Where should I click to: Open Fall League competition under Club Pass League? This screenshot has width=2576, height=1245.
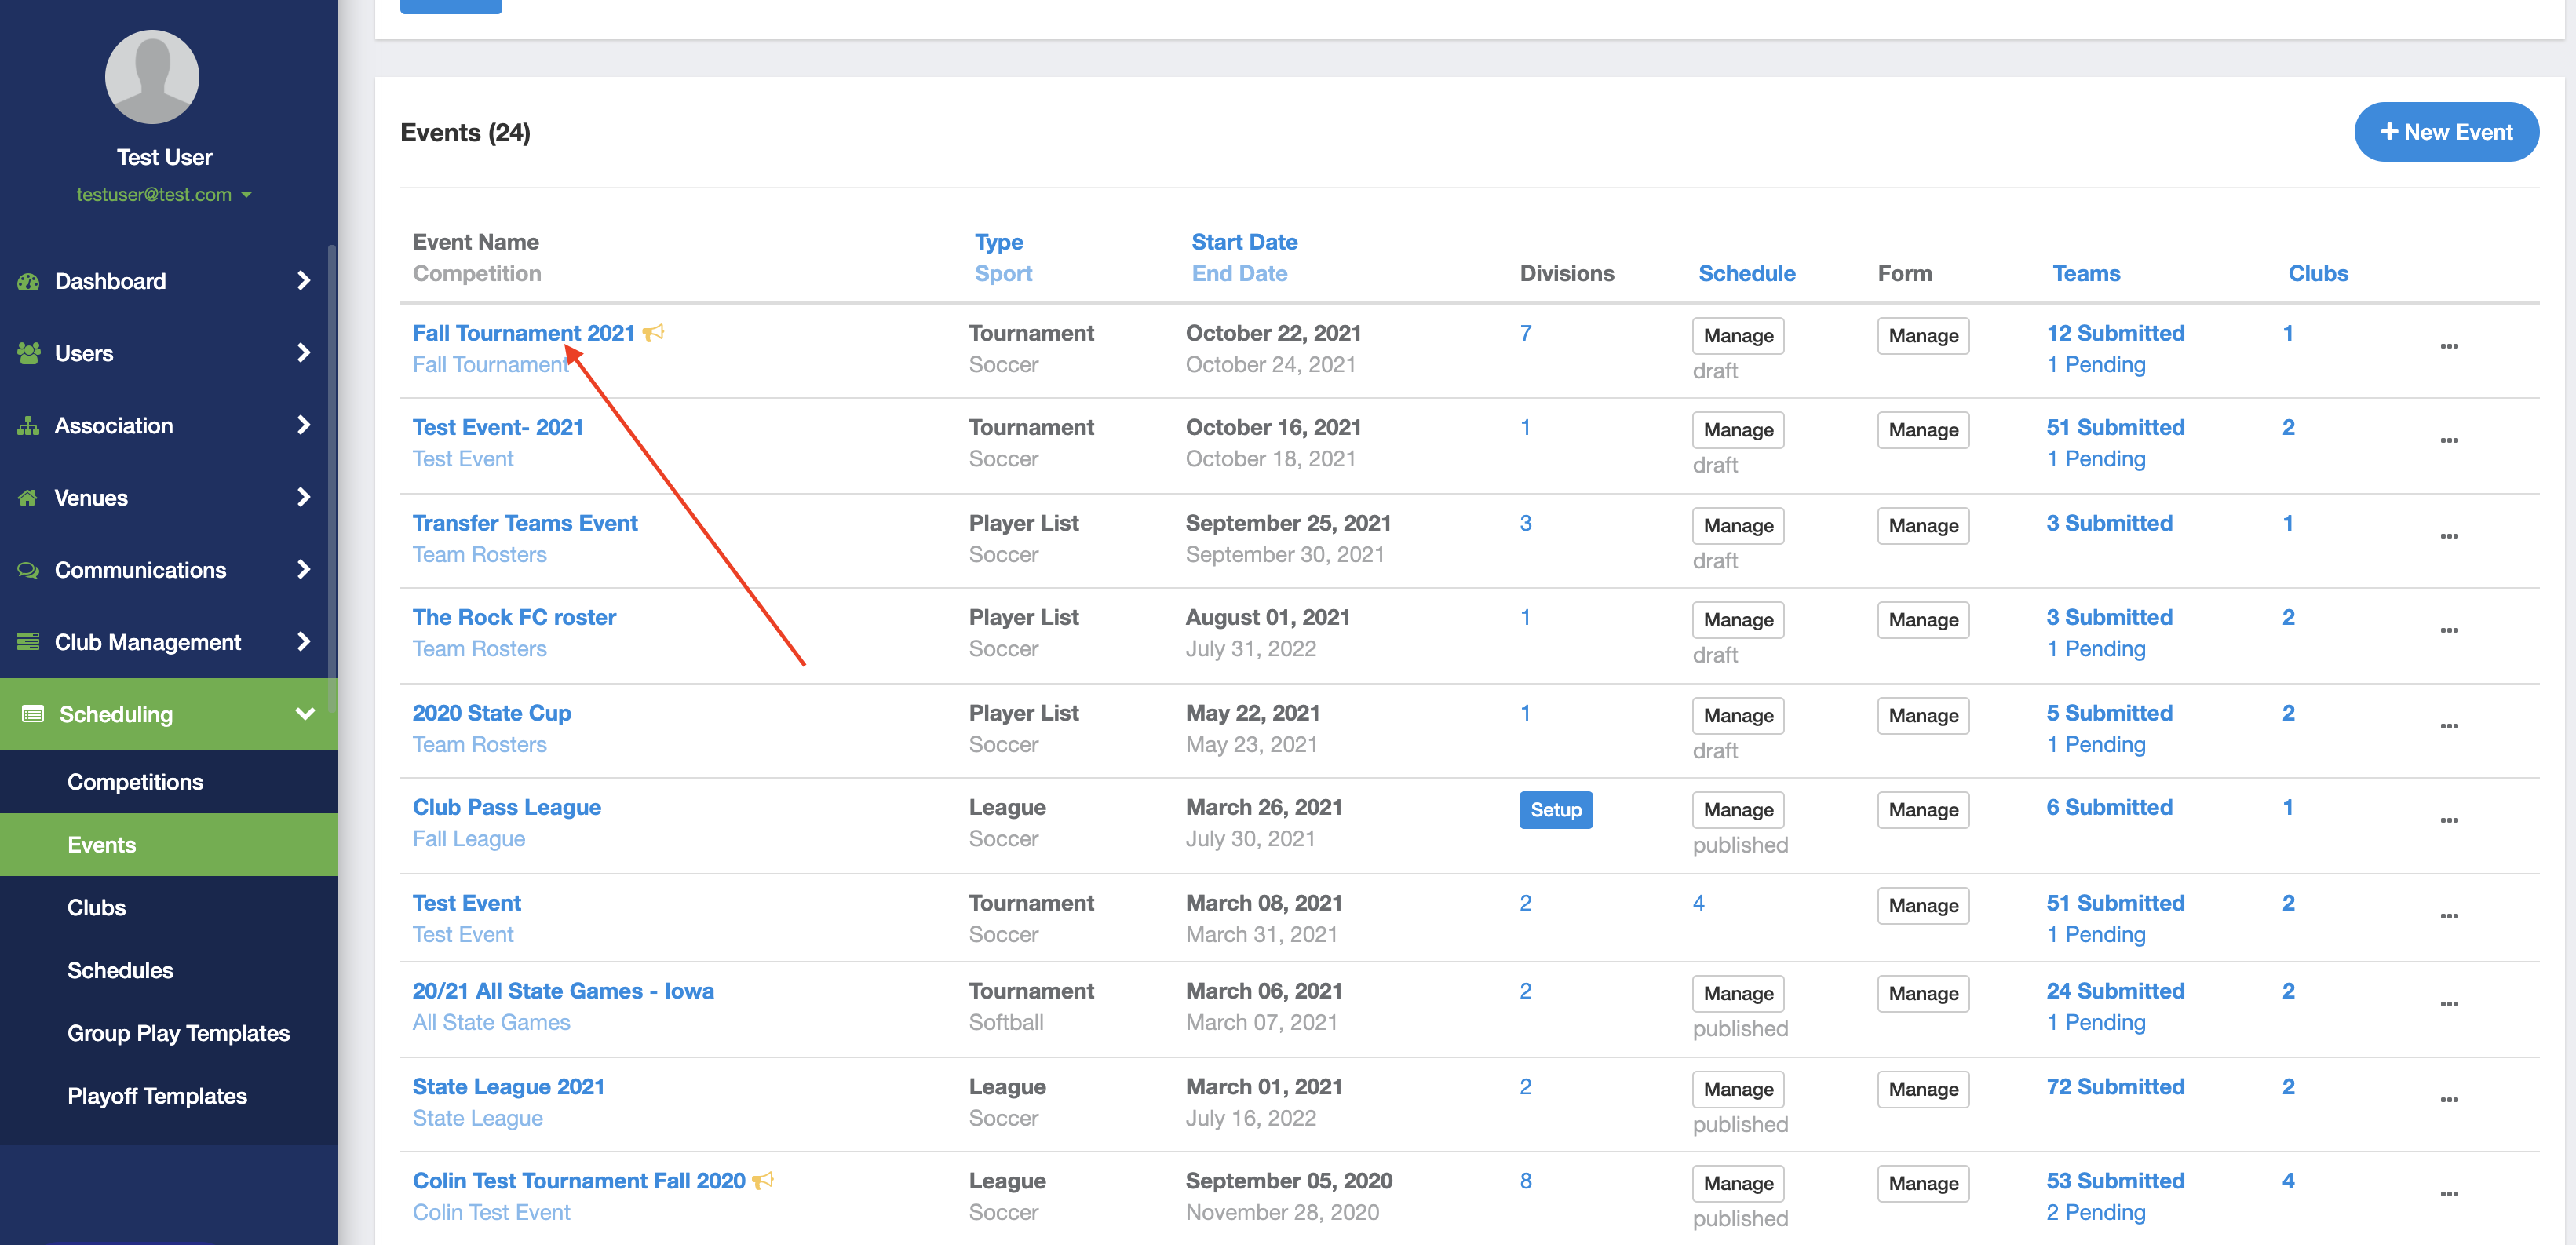coord(468,839)
